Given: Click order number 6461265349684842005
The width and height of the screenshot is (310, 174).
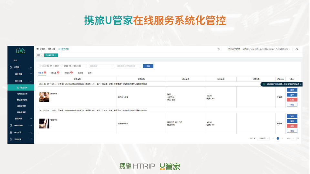Looking at the screenshot, I should (74, 84).
